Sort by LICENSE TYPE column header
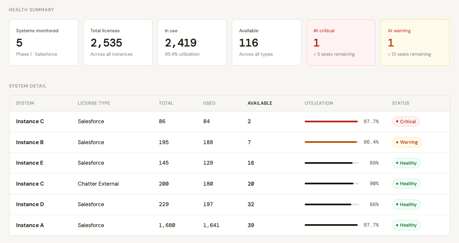This screenshot has height=243, width=459. click(93, 103)
